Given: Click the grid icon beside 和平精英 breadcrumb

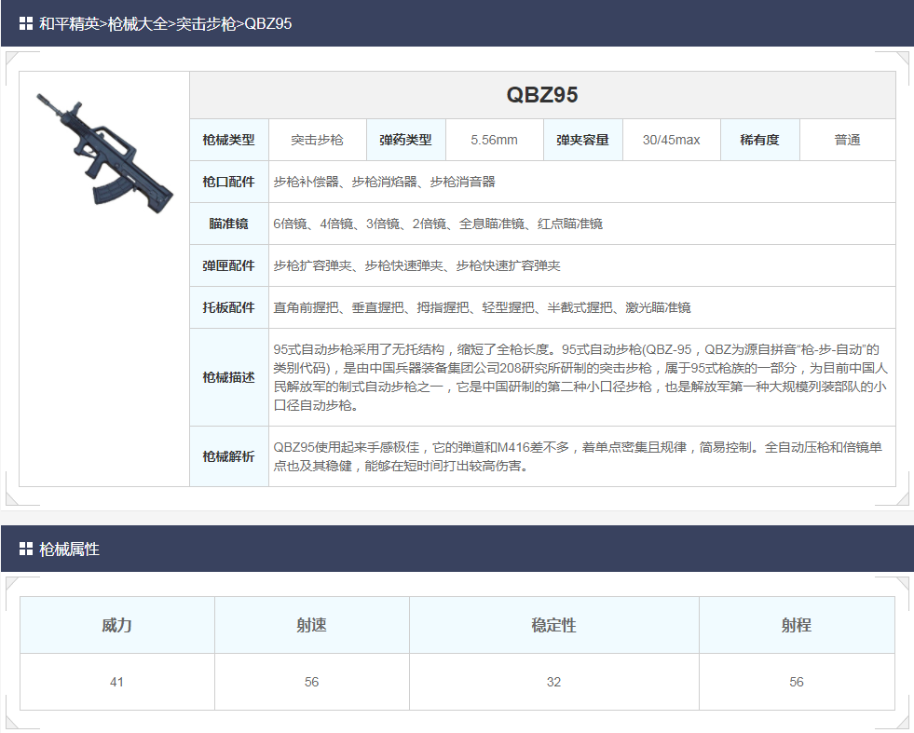Looking at the screenshot, I should (x=26, y=24).
